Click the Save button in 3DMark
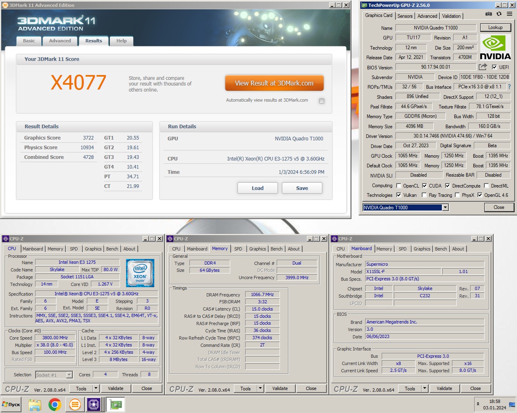 [302, 188]
